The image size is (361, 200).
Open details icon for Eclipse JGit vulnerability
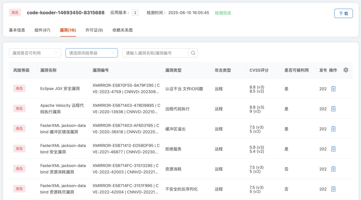coord(333,89)
